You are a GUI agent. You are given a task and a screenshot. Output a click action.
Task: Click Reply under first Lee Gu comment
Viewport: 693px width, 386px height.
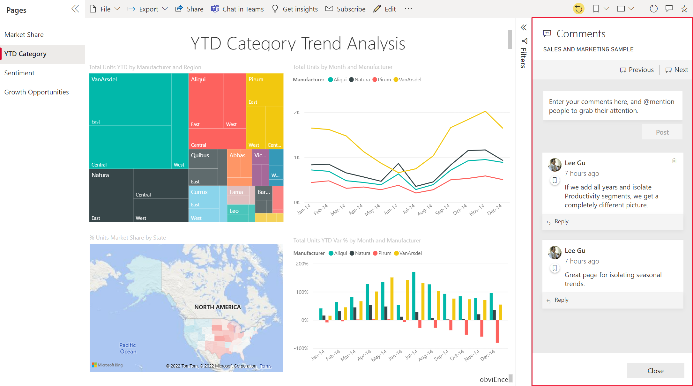coord(561,221)
